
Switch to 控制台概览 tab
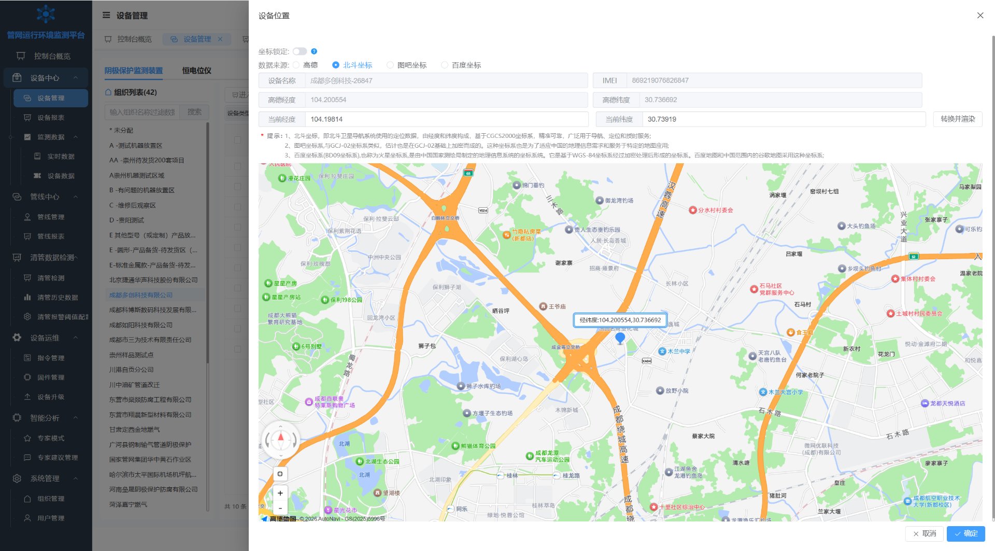pos(129,39)
